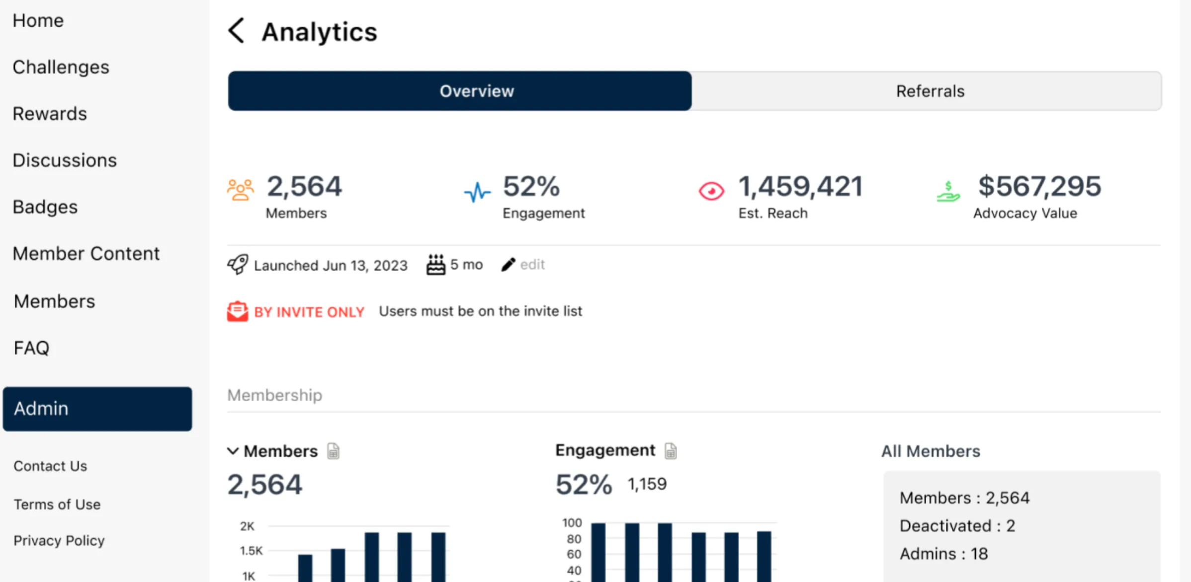This screenshot has height=582, width=1191.
Task: Click the 1,159 engaged count
Action: point(647,484)
